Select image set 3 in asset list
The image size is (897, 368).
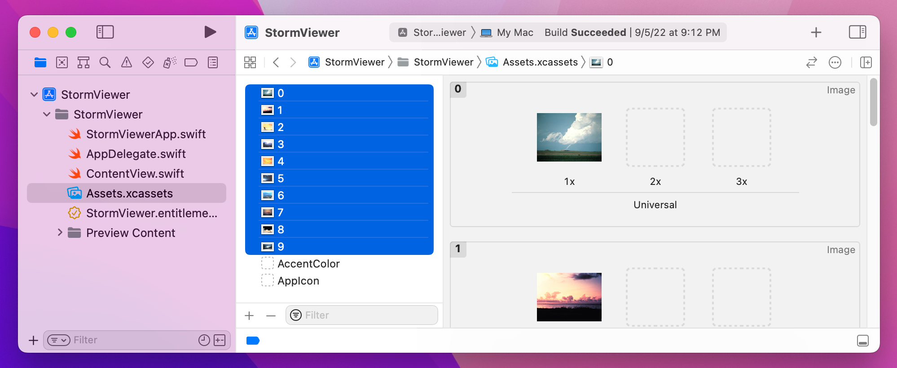339,144
